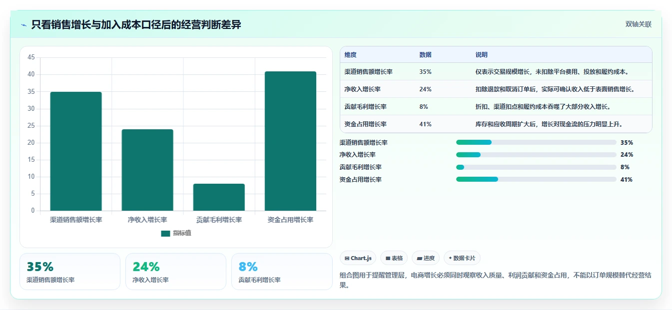
Task: Click the 41% value beside the progress bar
Action: (x=627, y=179)
